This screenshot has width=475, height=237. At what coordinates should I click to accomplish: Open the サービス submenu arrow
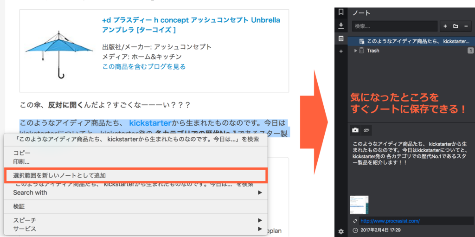[x=260, y=229]
